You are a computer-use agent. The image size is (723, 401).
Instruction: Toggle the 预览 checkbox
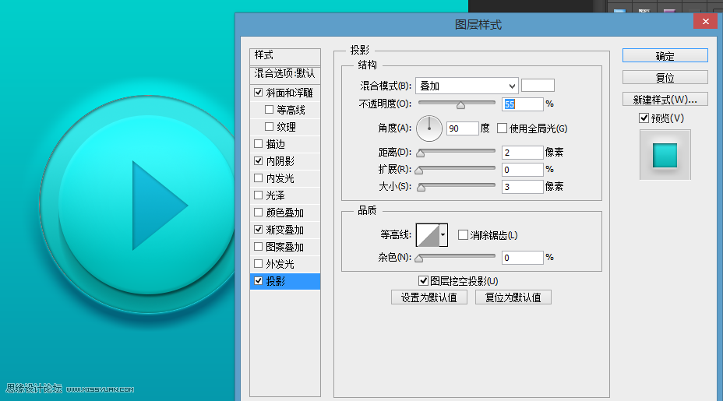click(644, 118)
